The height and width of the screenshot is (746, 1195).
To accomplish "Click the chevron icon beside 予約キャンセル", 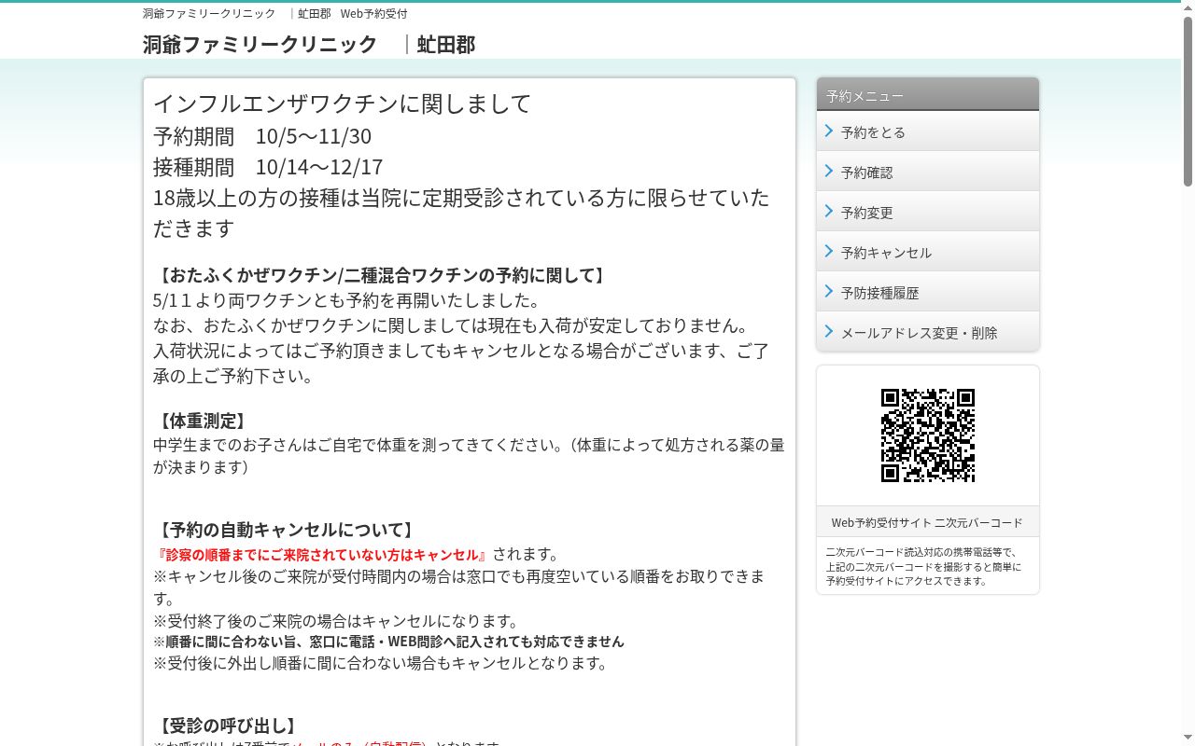I will point(828,251).
